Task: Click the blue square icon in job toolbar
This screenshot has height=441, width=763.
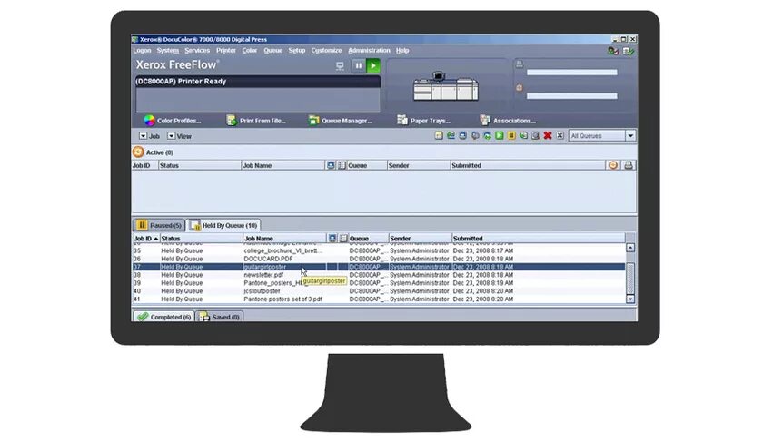Action: point(462,135)
